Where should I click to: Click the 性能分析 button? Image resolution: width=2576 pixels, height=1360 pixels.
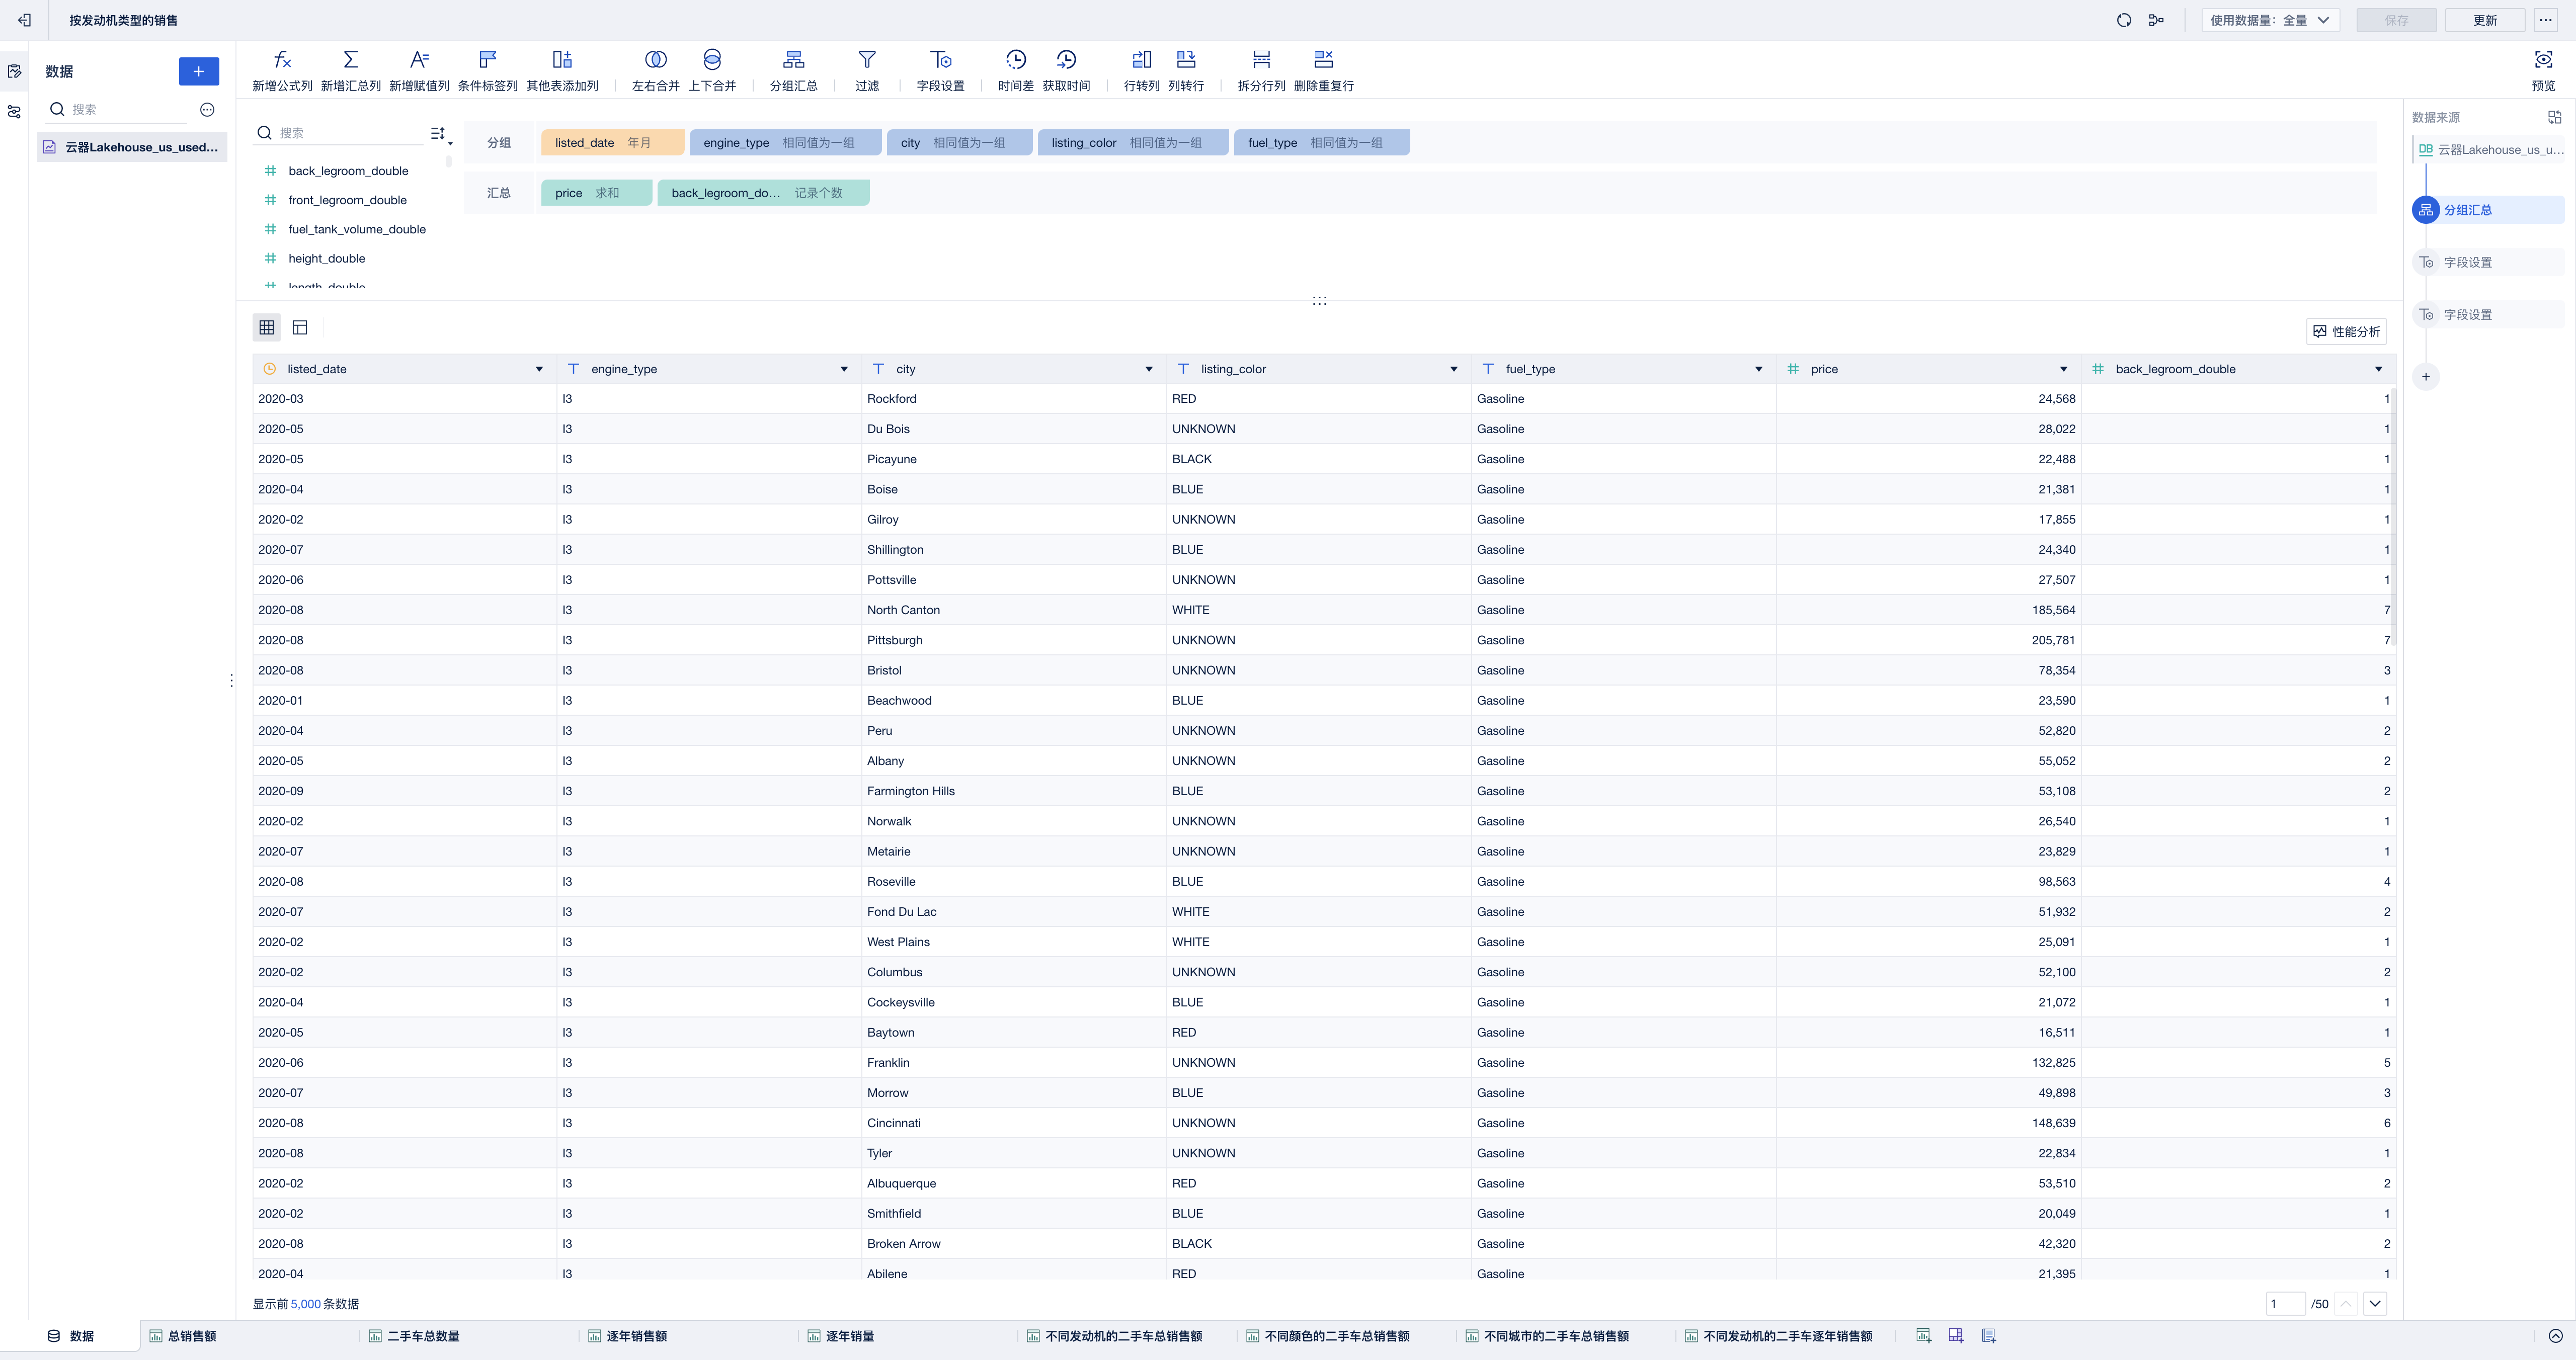click(2346, 331)
